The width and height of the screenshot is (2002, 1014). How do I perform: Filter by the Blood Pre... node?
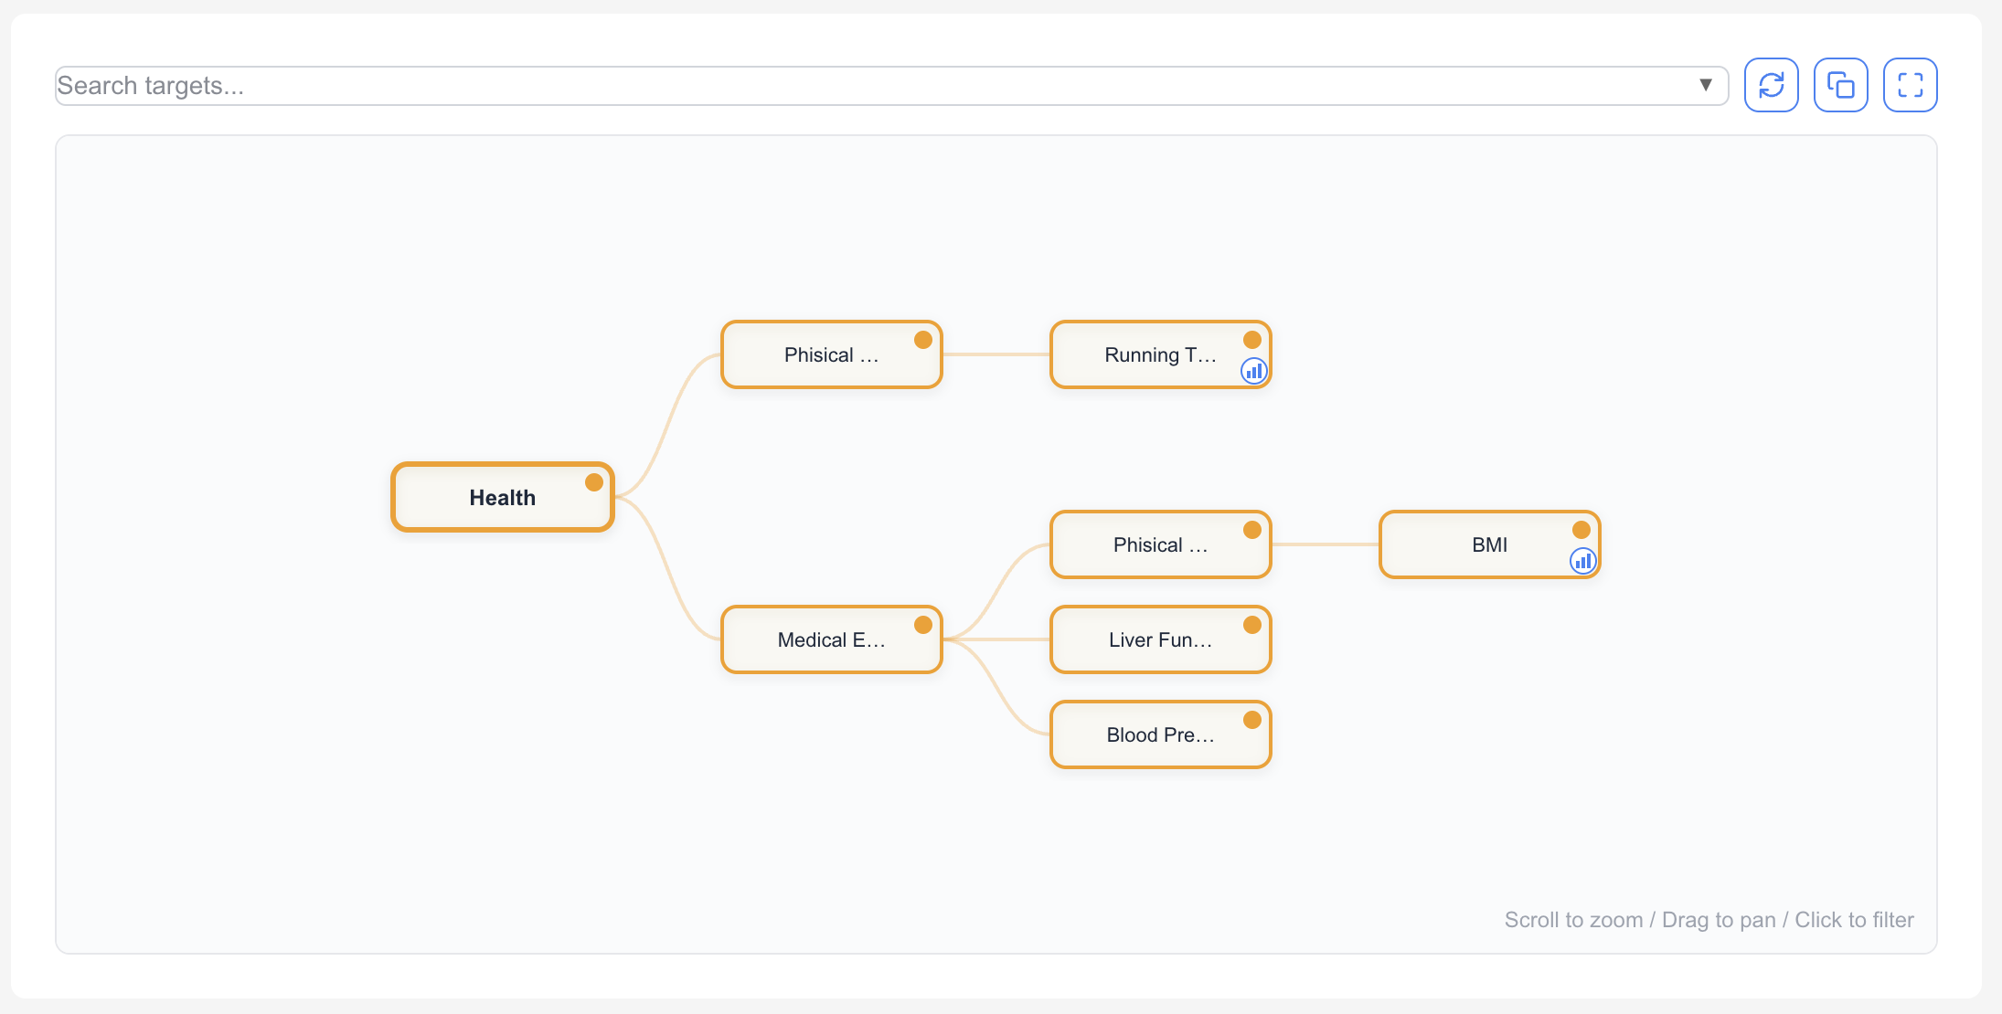pos(1159,735)
